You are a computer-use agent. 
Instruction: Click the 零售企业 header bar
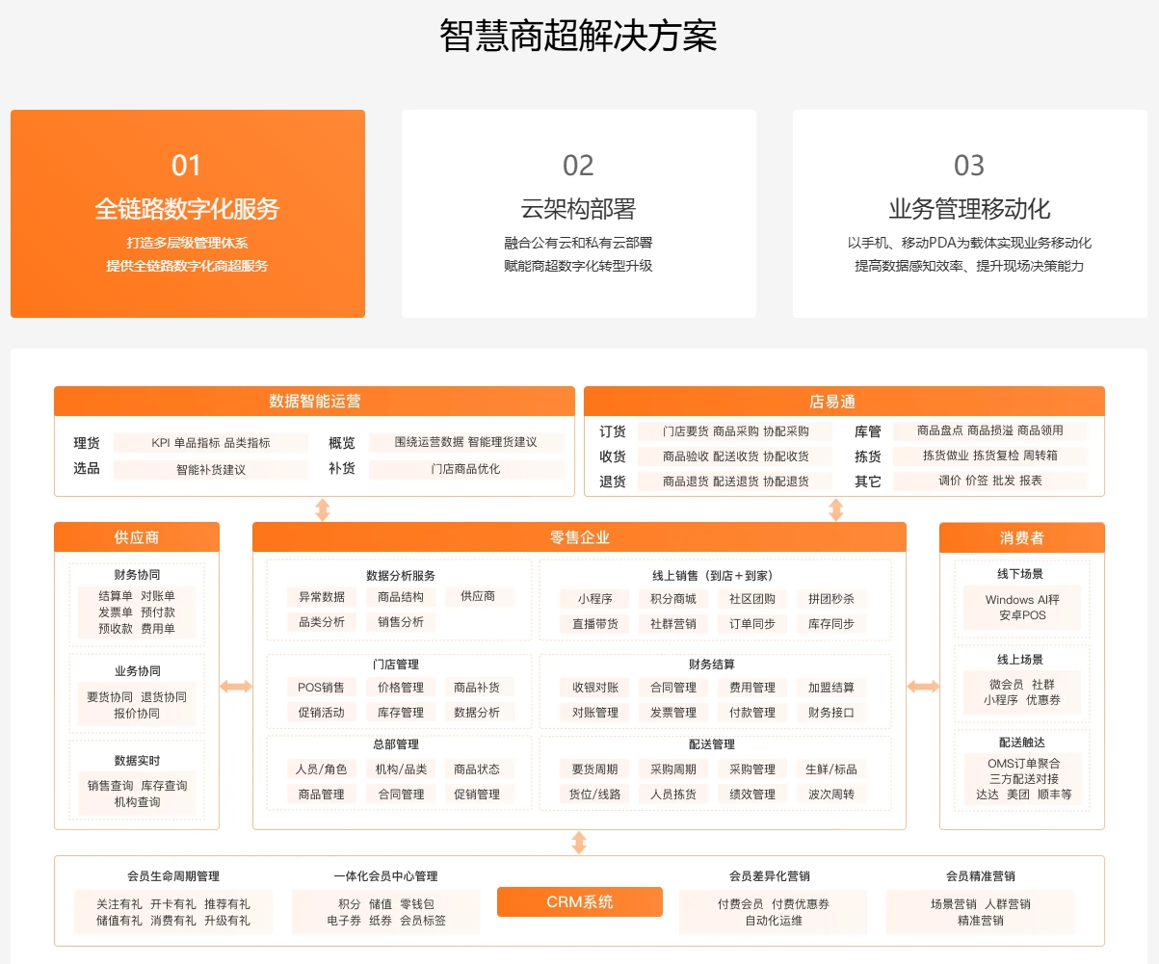579,537
